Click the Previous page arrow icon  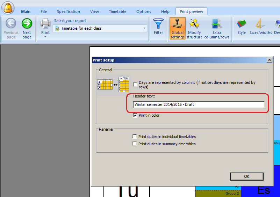click(11, 24)
